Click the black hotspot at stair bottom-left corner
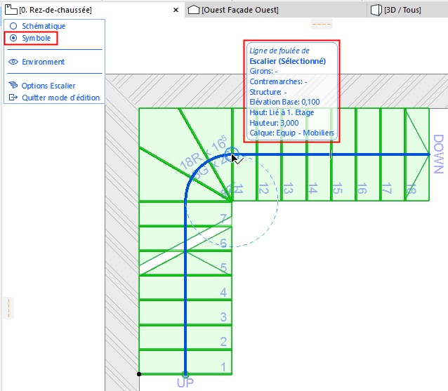This screenshot has height=391, width=448. click(139, 374)
